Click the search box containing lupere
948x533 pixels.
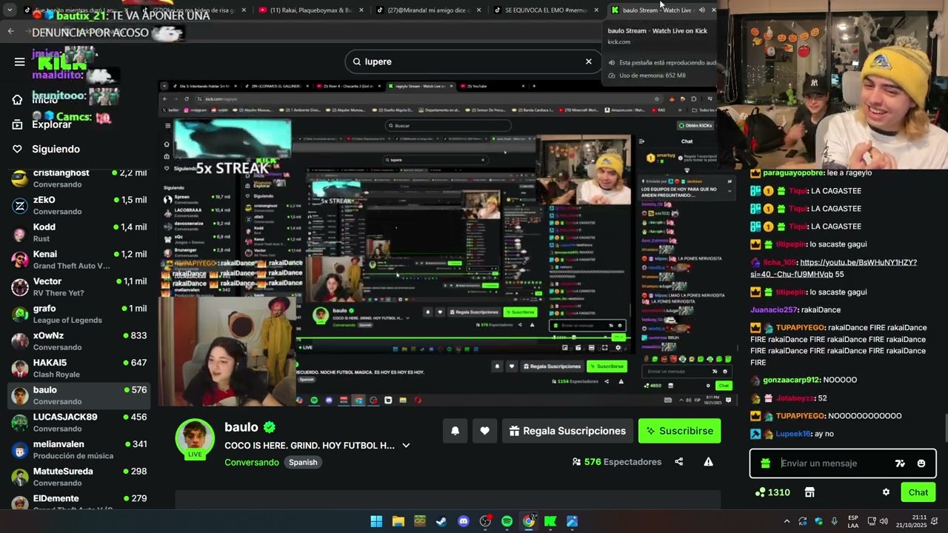pyautogui.click(x=473, y=61)
